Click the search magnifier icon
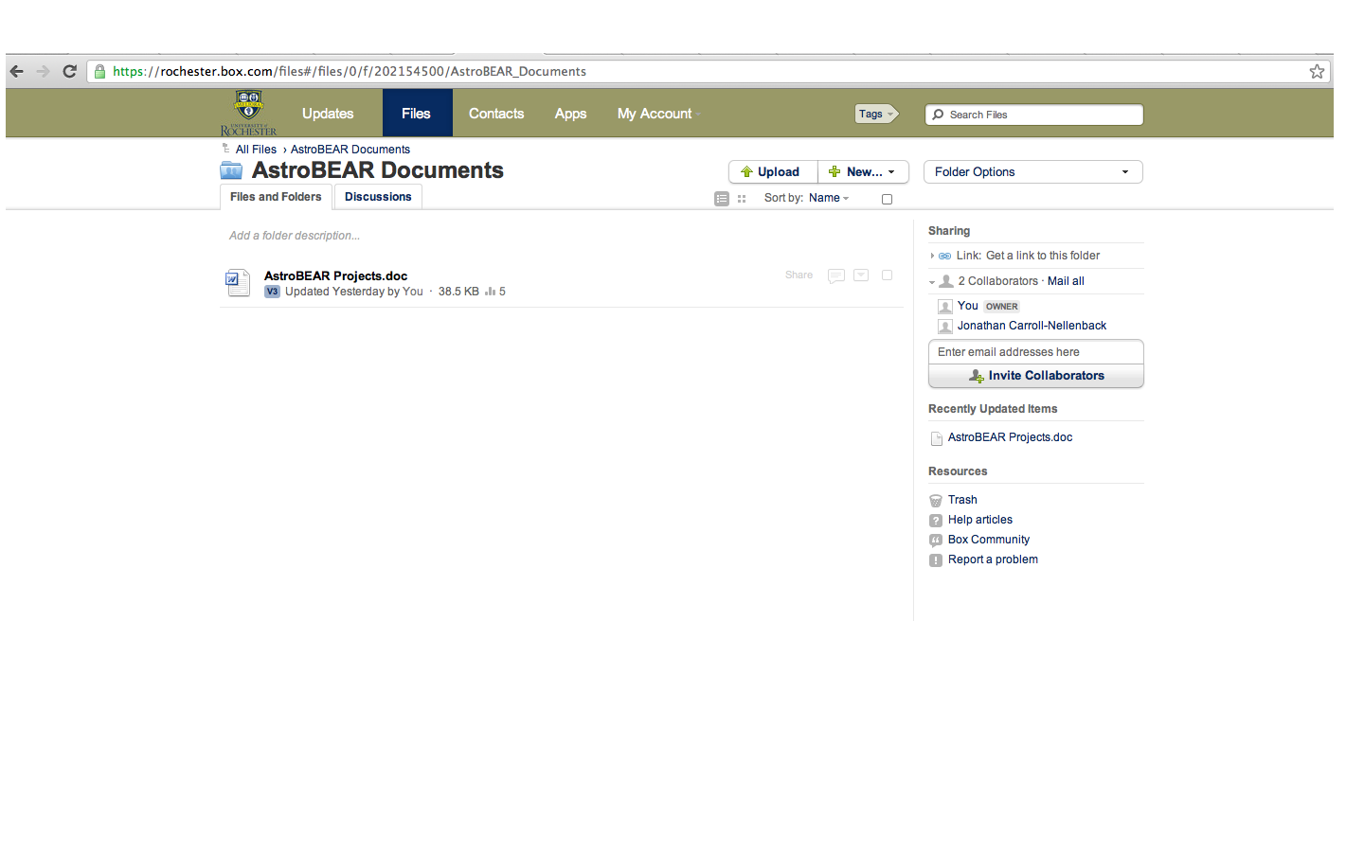Image resolution: width=1364 pixels, height=852 pixels. point(938,115)
